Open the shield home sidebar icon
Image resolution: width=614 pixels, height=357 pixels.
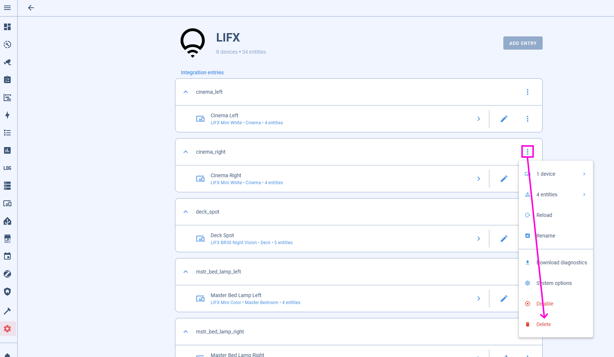click(x=7, y=292)
